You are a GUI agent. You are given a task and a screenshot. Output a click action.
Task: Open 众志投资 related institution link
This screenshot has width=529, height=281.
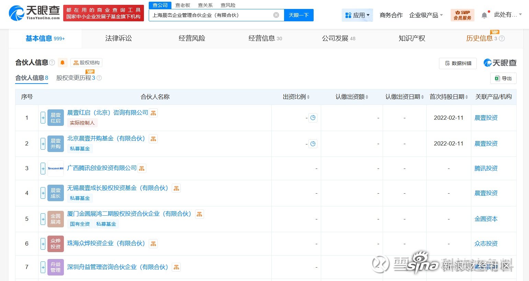[x=486, y=244]
